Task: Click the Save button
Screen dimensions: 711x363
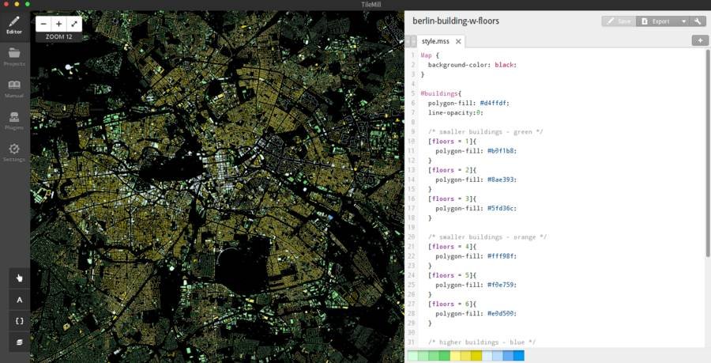Action: pos(619,21)
